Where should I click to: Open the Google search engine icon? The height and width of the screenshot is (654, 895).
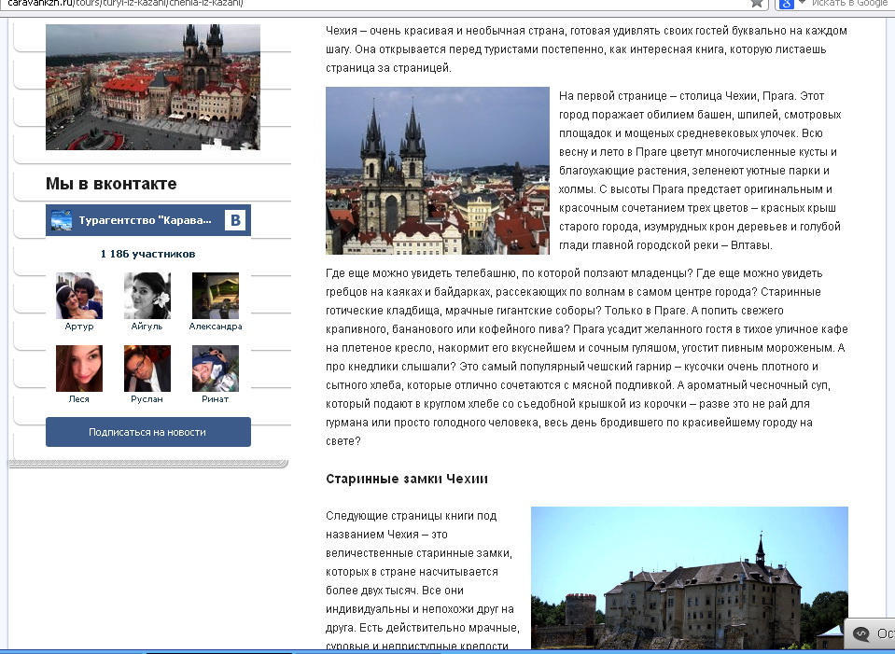(787, 4)
